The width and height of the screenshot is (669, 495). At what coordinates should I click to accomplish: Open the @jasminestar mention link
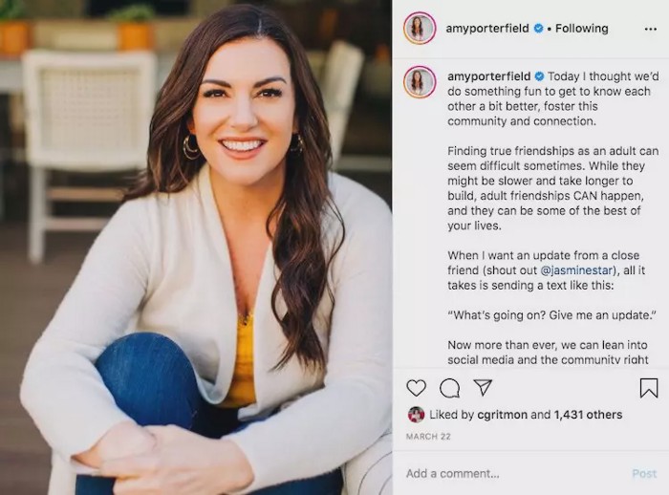(x=576, y=270)
